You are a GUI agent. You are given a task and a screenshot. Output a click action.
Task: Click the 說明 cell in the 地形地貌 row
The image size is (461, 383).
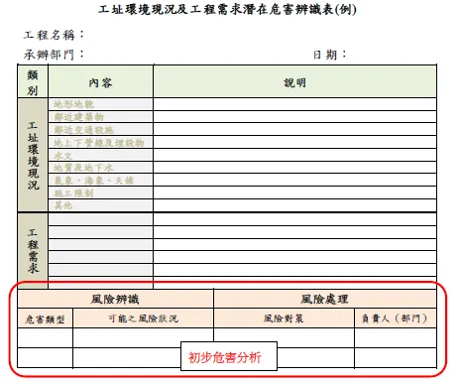pyautogui.click(x=294, y=104)
